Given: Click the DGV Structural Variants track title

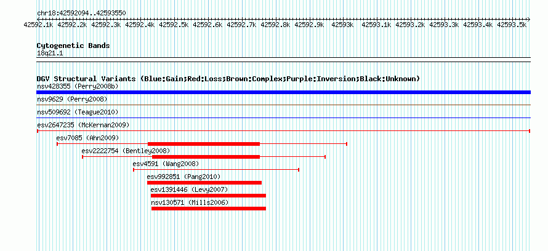Looking at the screenshot, I should click(228, 79).
